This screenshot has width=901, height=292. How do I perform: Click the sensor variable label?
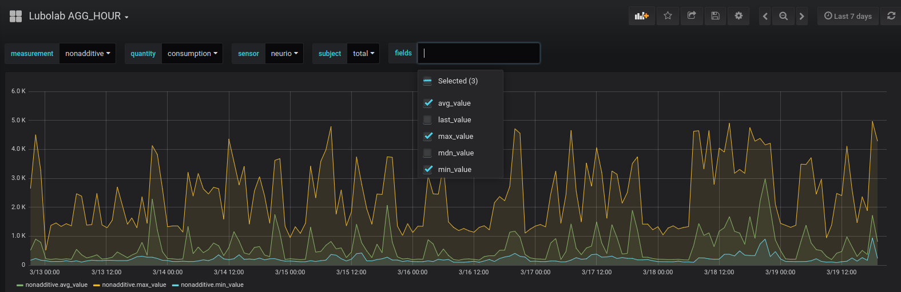tap(248, 53)
